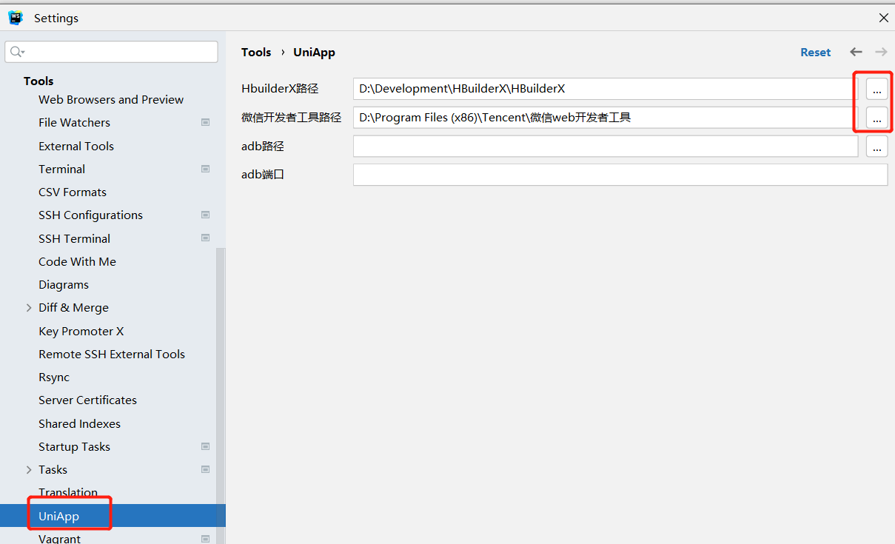
Task: Select CSV Formats in the tree
Action: coord(73,192)
